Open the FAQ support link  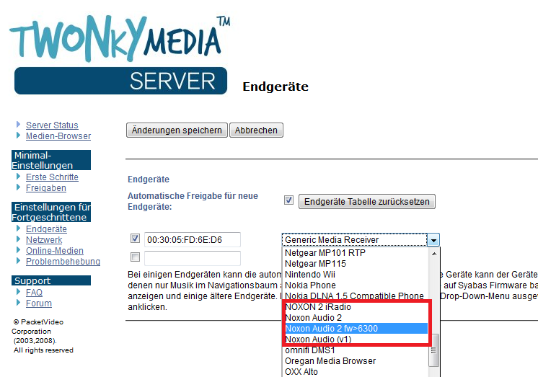click(x=34, y=293)
